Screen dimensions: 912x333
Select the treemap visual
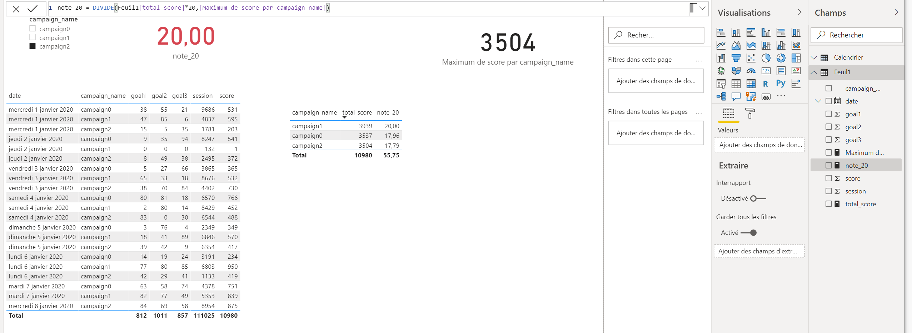click(x=796, y=58)
